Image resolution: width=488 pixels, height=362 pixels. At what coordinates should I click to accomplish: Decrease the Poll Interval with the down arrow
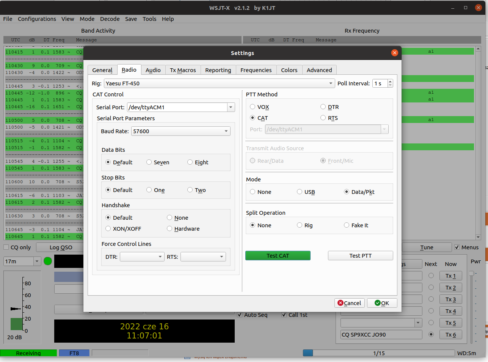(x=390, y=85)
